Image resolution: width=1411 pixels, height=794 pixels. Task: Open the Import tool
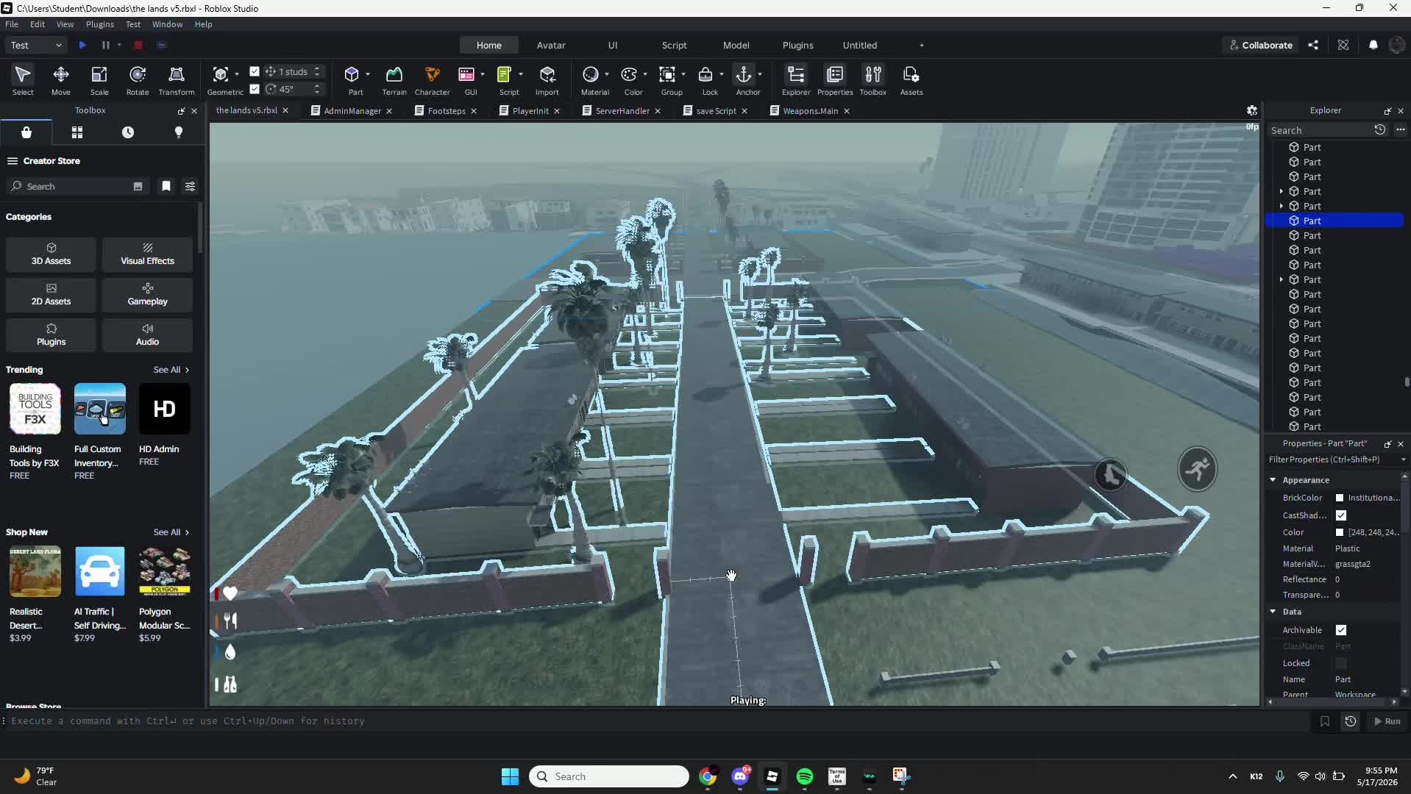coord(547,80)
